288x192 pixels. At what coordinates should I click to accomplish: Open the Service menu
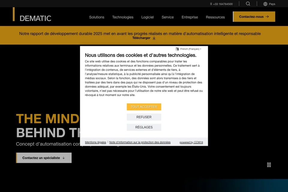[167, 17]
